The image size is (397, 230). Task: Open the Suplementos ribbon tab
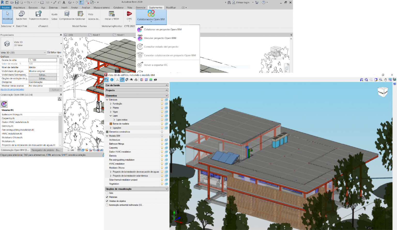(x=156, y=7)
